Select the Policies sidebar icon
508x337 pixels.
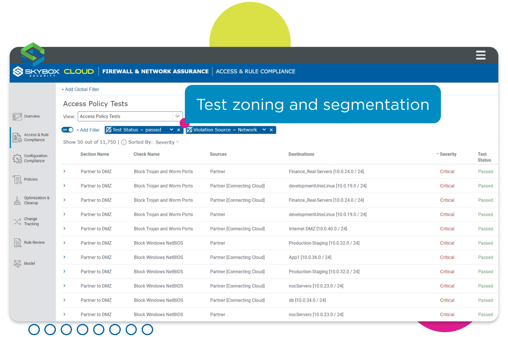pos(17,179)
